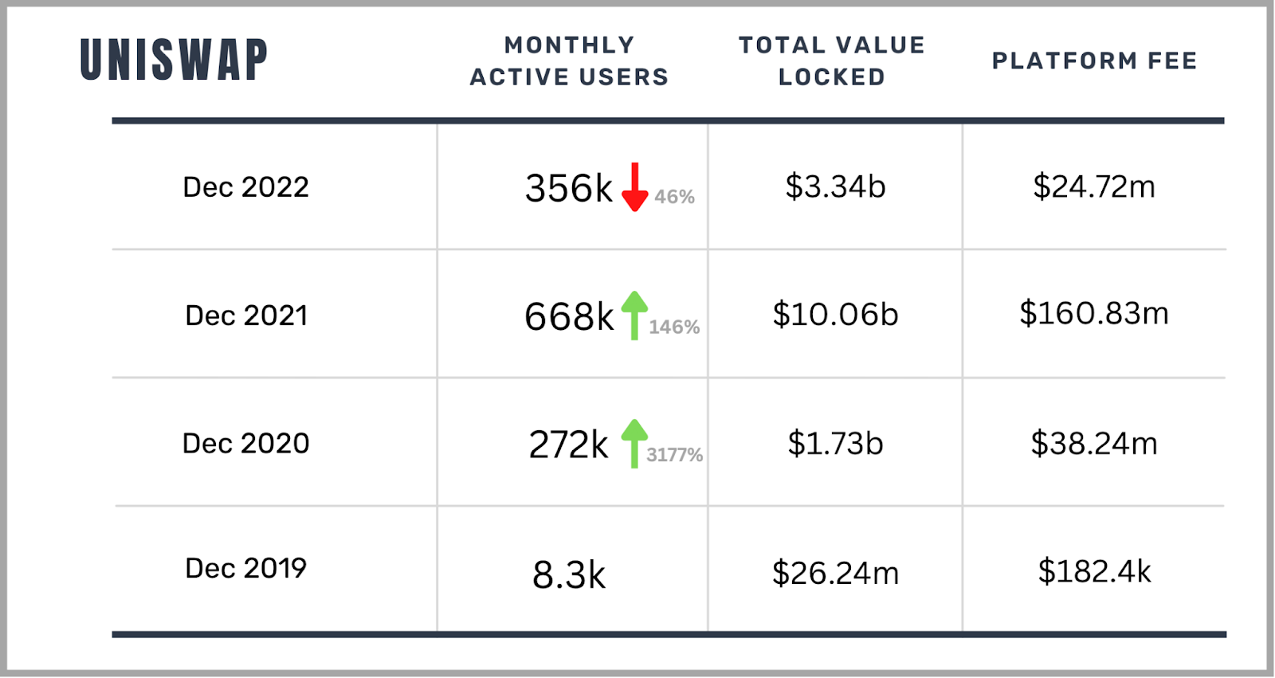Click the $160.83m platform fee cell
This screenshot has height=678, width=1275.
tap(1094, 313)
